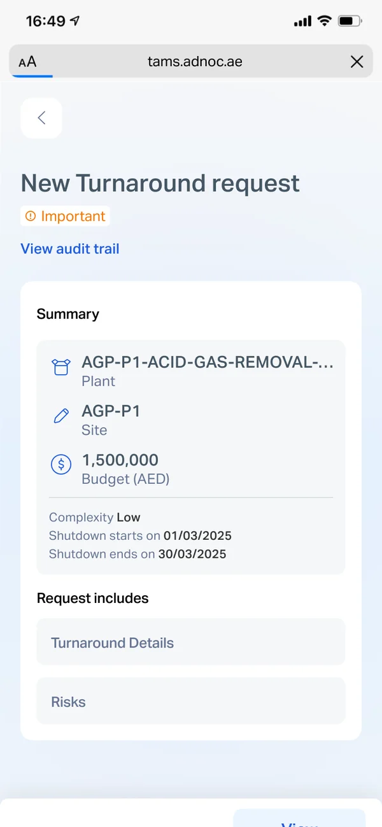Open the View audit trail link
Screen dimensions: 382x827
70,249
